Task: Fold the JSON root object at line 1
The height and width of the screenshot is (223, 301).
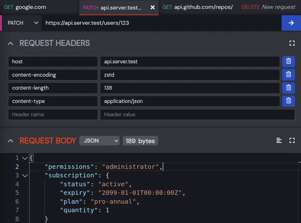Action: [25, 158]
